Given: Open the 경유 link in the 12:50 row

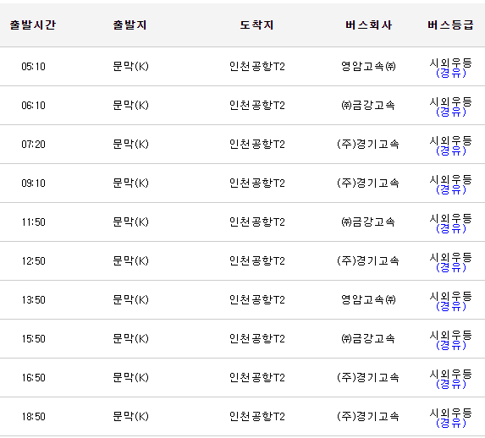Looking at the screenshot, I should [450, 268].
